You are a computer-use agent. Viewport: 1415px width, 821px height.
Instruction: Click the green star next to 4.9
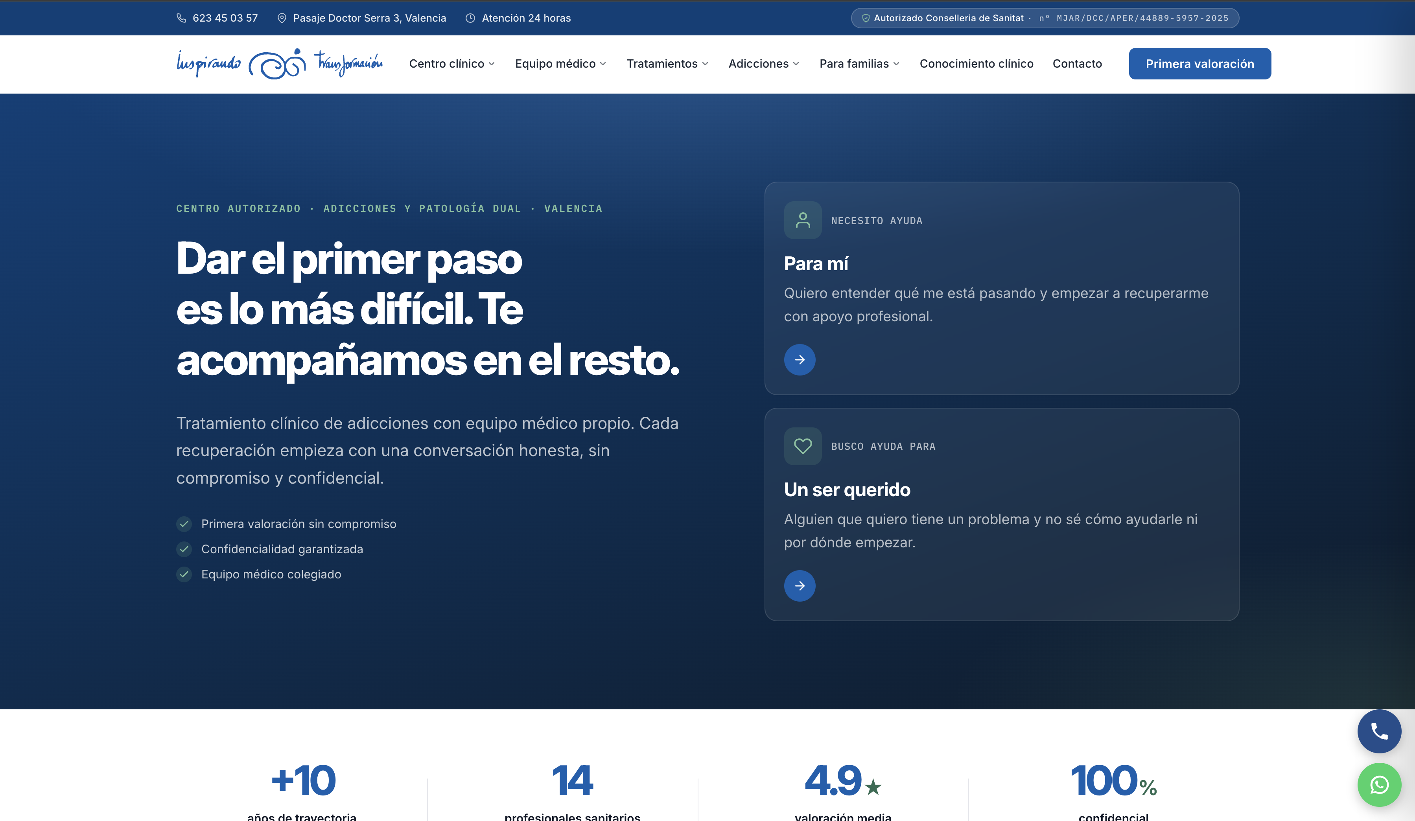pyautogui.click(x=873, y=787)
